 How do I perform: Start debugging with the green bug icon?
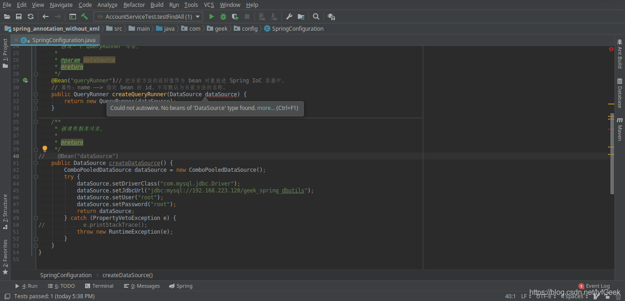223,16
